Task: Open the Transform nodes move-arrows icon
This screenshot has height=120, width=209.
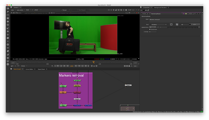Action: [8, 35]
